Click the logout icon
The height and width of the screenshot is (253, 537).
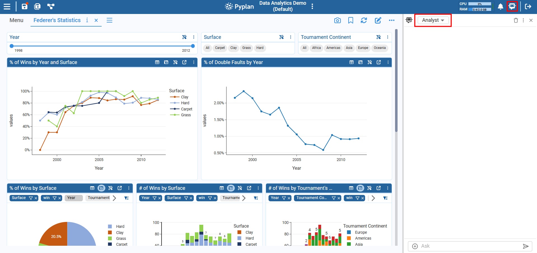528,6
